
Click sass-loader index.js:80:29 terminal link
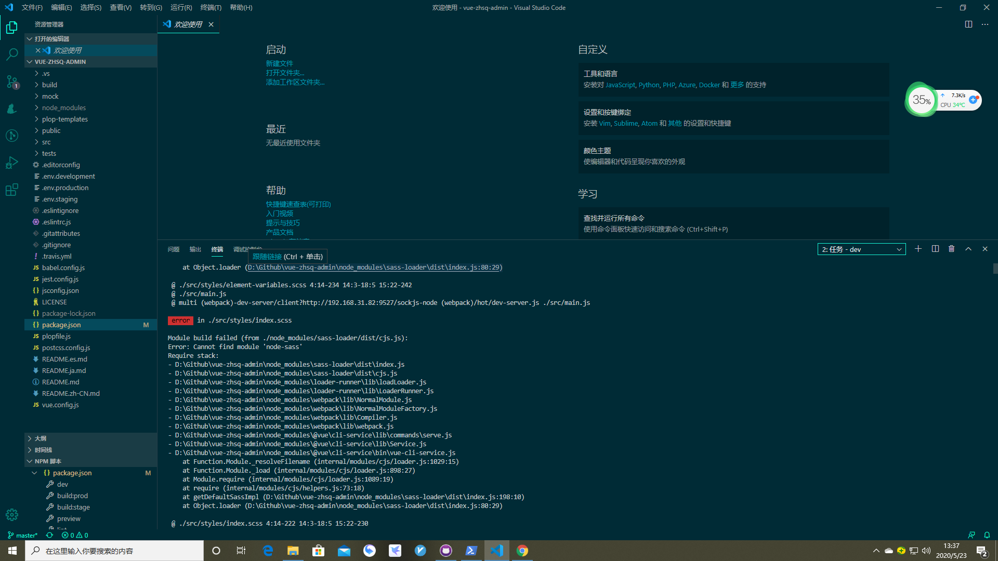pos(373,268)
